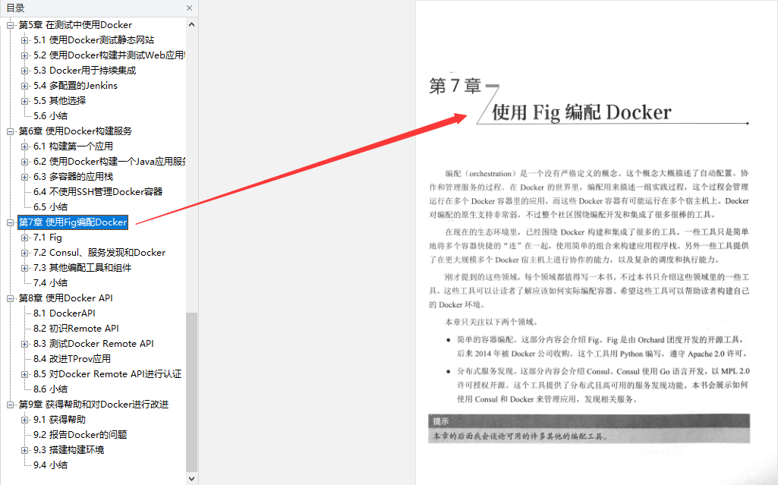The height and width of the screenshot is (485, 778).
Task: Close the 目录 bookmarks panel
Action: (x=189, y=8)
